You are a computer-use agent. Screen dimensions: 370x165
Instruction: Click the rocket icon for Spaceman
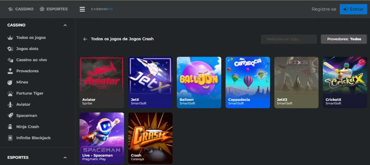coord(10,116)
